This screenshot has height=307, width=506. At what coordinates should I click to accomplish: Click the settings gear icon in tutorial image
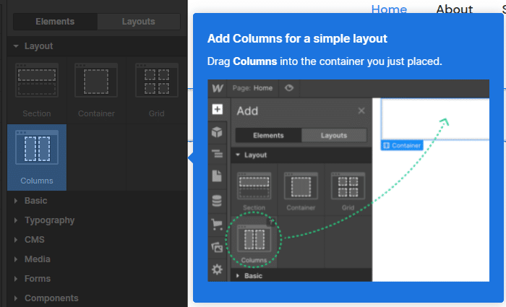click(217, 269)
